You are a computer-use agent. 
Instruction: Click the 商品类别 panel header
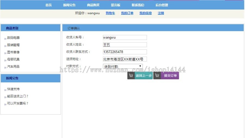point(30,28)
